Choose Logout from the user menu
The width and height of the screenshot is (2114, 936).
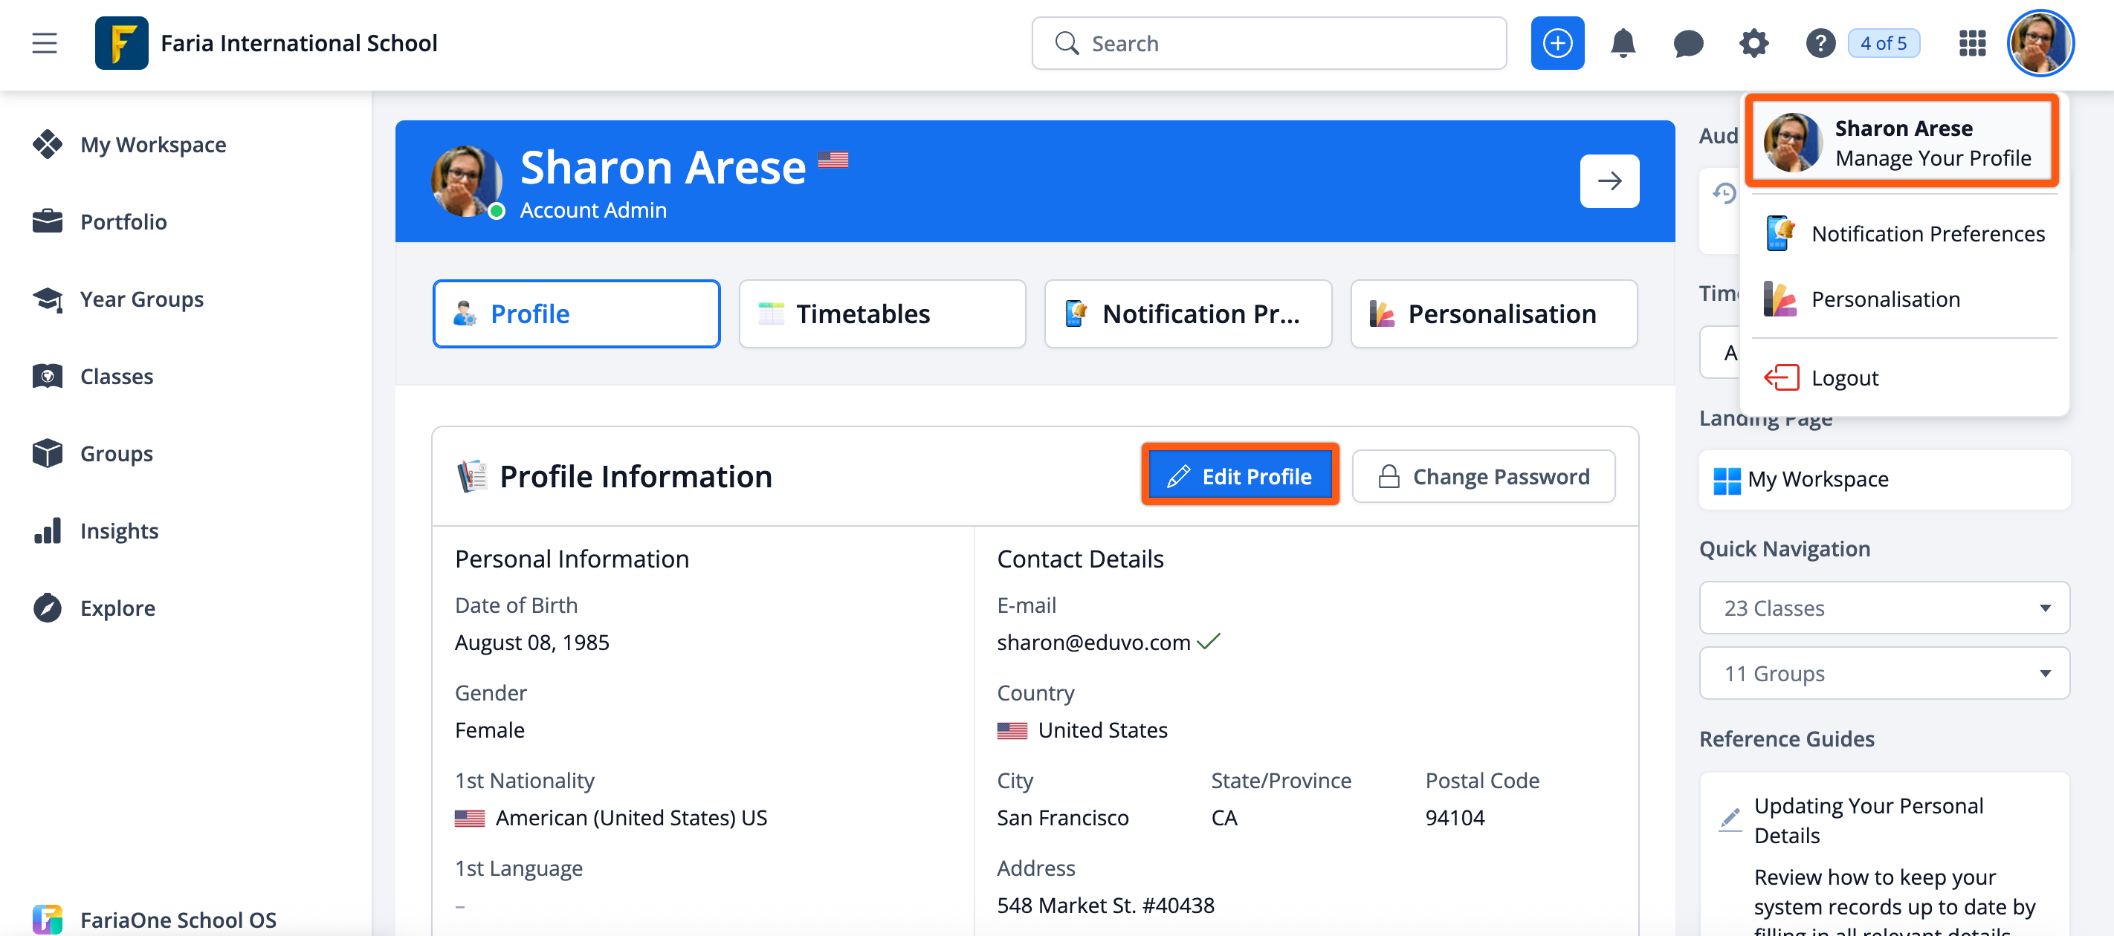click(1844, 377)
